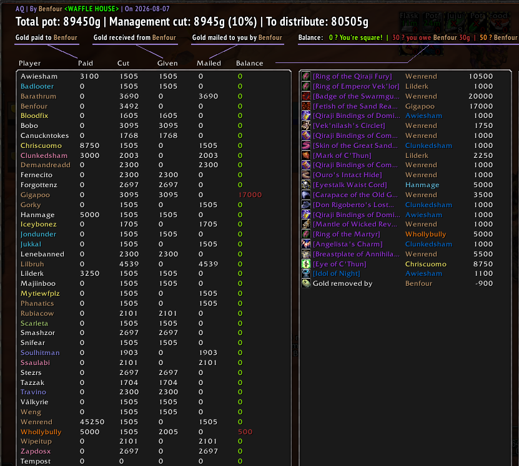Click the Fetish of the Sand Reaver icon
The image size is (519, 466).
point(306,106)
